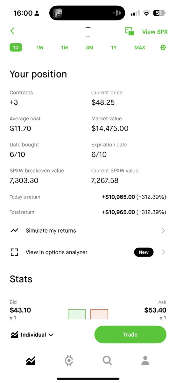Tap the green Trade button
The height and width of the screenshot is (383, 176).
point(130,334)
